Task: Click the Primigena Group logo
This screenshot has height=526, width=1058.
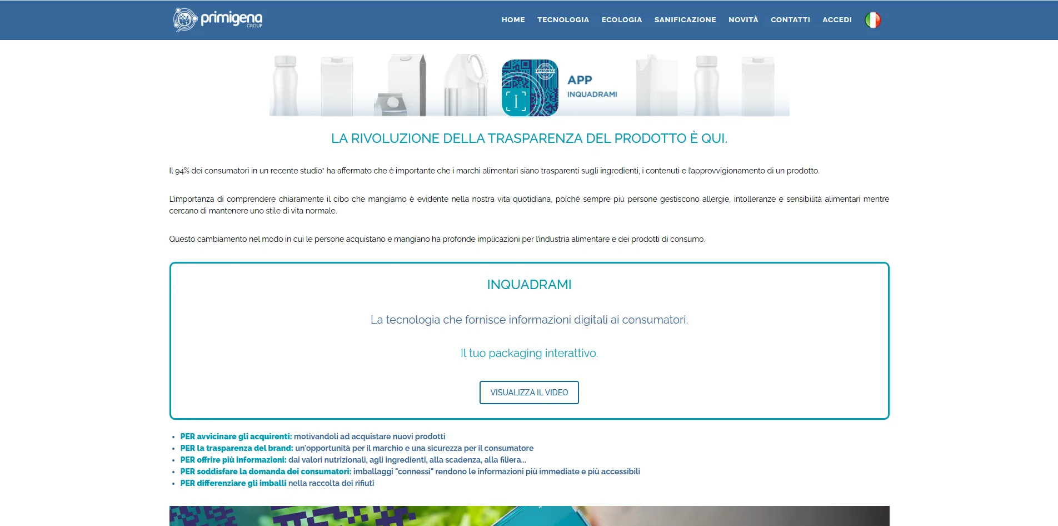Action: pyautogui.click(x=217, y=19)
